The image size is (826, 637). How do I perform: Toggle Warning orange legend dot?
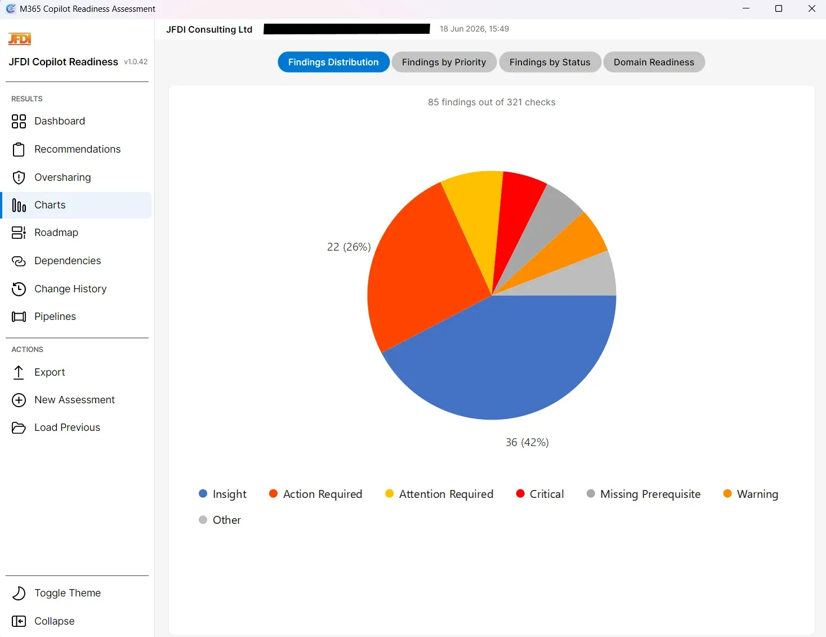[727, 493]
